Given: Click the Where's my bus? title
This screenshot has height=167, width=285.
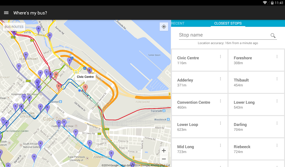Looking at the screenshot, I should (x=30, y=13).
